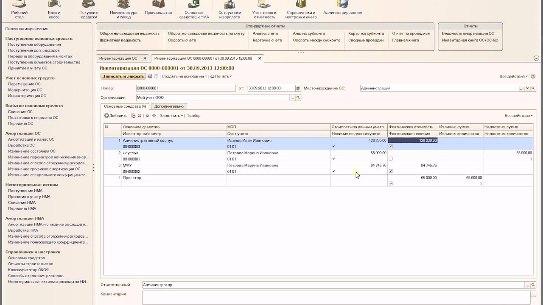The width and height of the screenshot is (543, 305).
Task: Open Списание ОС in the sidebar
Action: pos(20,112)
